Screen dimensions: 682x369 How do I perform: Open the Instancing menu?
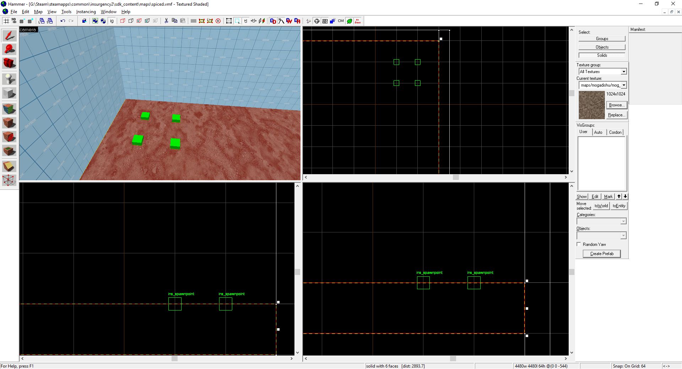[86, 12]
